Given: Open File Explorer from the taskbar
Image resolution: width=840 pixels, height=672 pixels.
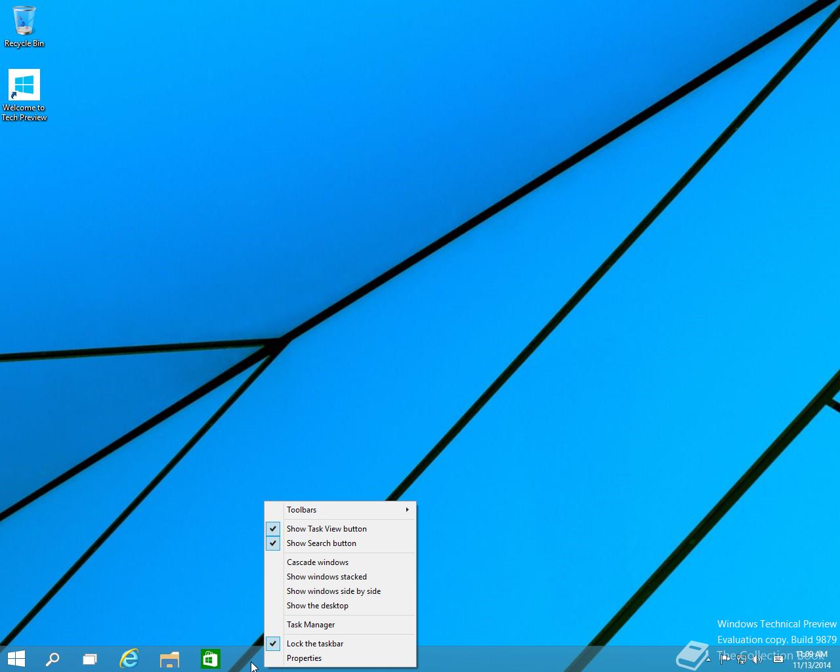Looking at the screenshot, I should pyautogui.click(x=169, y=659).
